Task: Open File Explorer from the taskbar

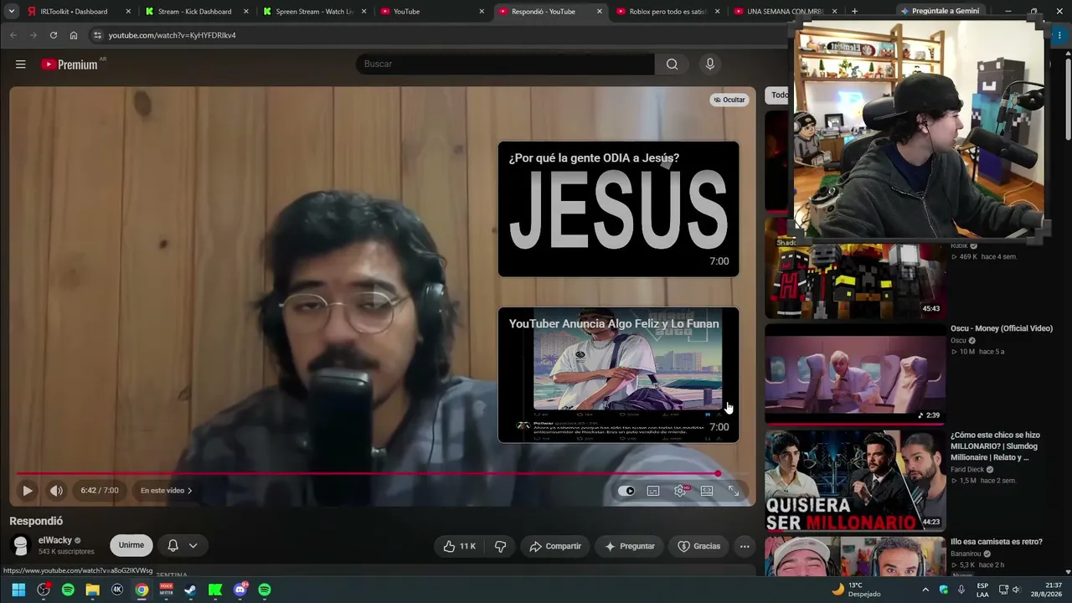Action: [x=93, y=590]
